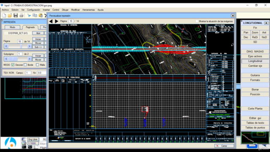Screen dimensions: 270x152
Task: Go to next preview page arrow
Action: tap(57, 21)
